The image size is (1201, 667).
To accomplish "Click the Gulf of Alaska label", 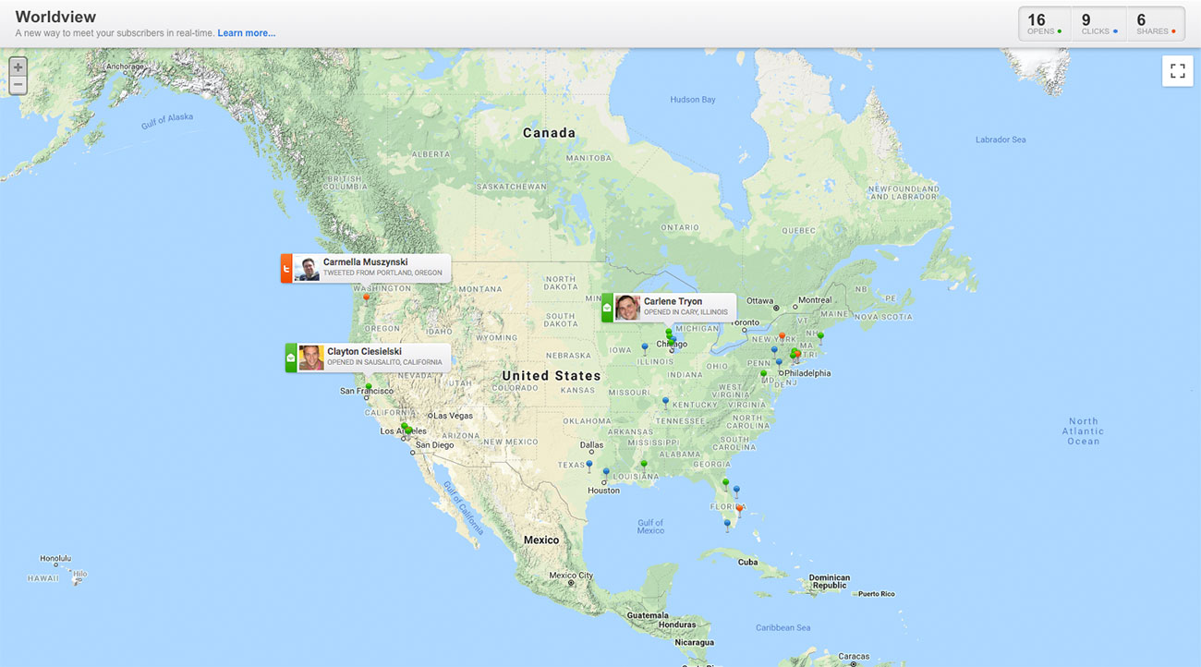I will pyautogui.click(x=167, y=120).
